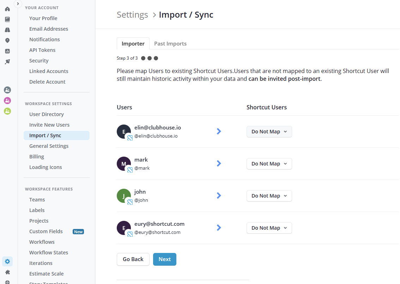Expand the navigation with the top chevron

tap(18, 4)
